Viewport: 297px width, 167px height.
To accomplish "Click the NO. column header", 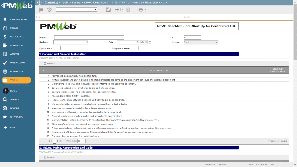I will tap(45, 70).
